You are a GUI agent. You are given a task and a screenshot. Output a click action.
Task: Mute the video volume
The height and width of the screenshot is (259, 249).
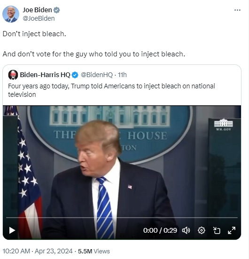[186, 230]
